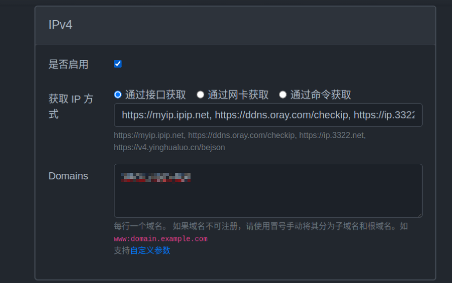Click the www:domain.example.com example code

pyautogui.click(x=161, y=239)
